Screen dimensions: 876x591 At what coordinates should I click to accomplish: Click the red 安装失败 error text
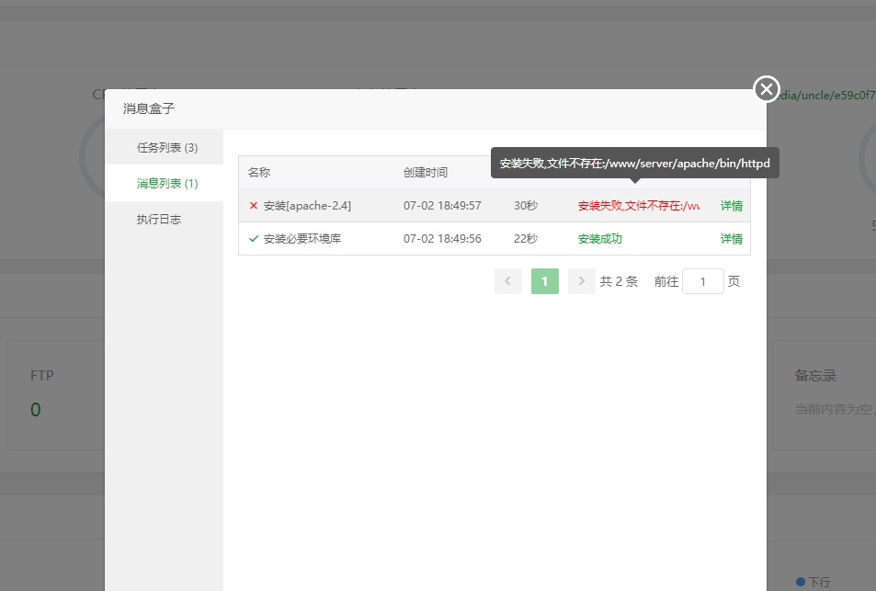pyautogui.click(x=639, y=206)
